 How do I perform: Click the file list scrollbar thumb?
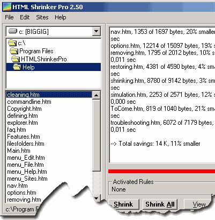(97, 136)
